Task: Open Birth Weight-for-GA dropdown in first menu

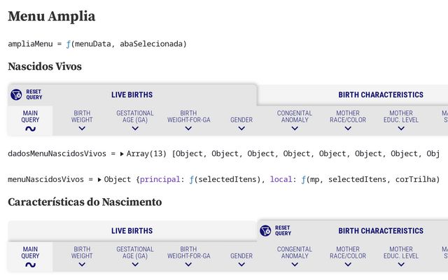Action: (188, 120)
